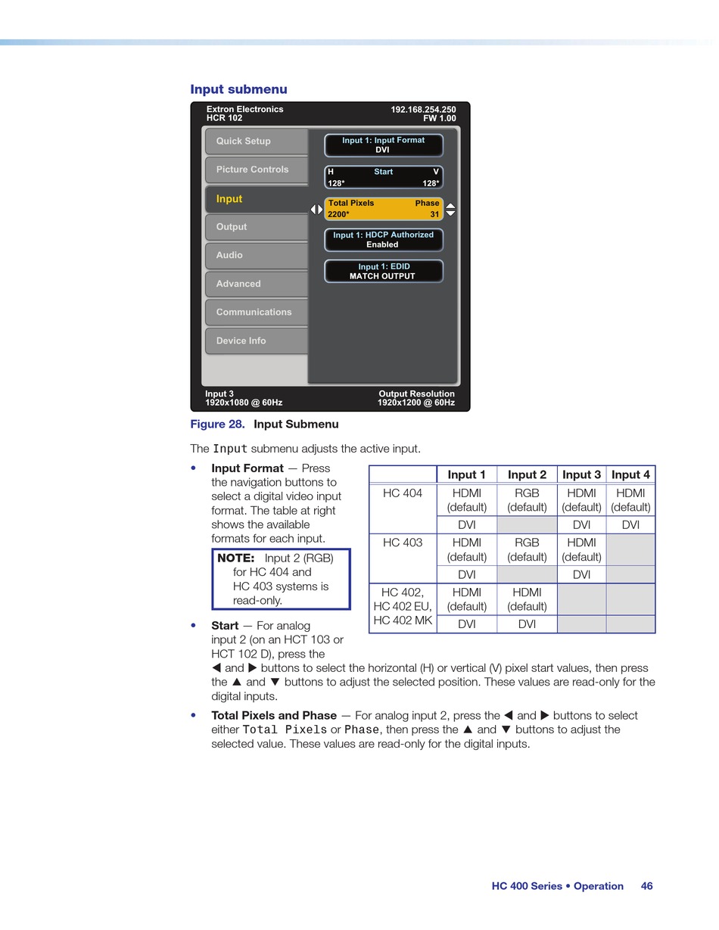The height and width of the screenshot is (930, 719).
Task: Click RGB (default) cell in HC 404 row
Action: pos(527,500)
